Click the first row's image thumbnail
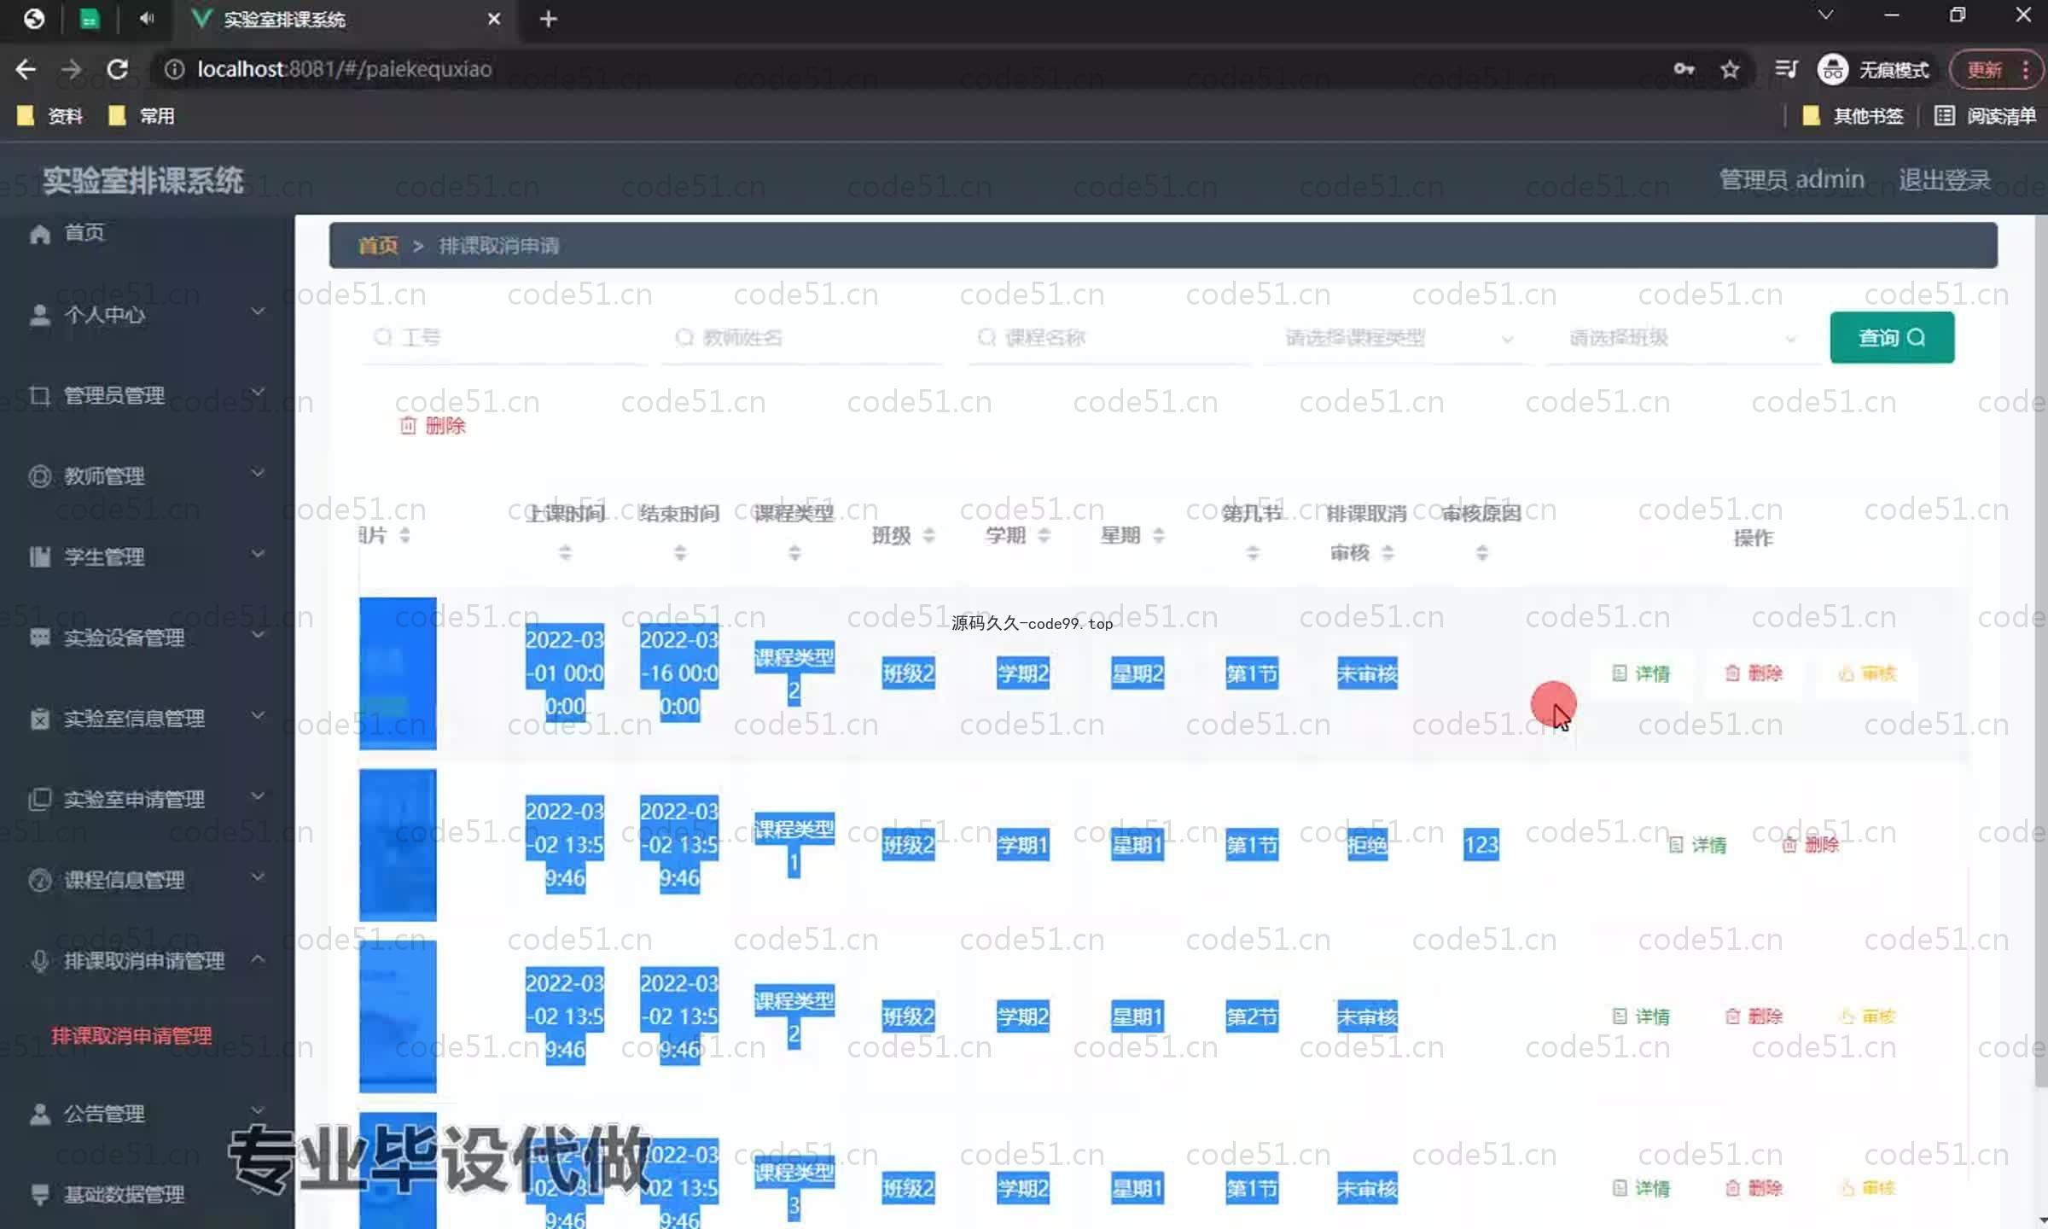This screenshot has height=1229, width=2048. (398, 673)
